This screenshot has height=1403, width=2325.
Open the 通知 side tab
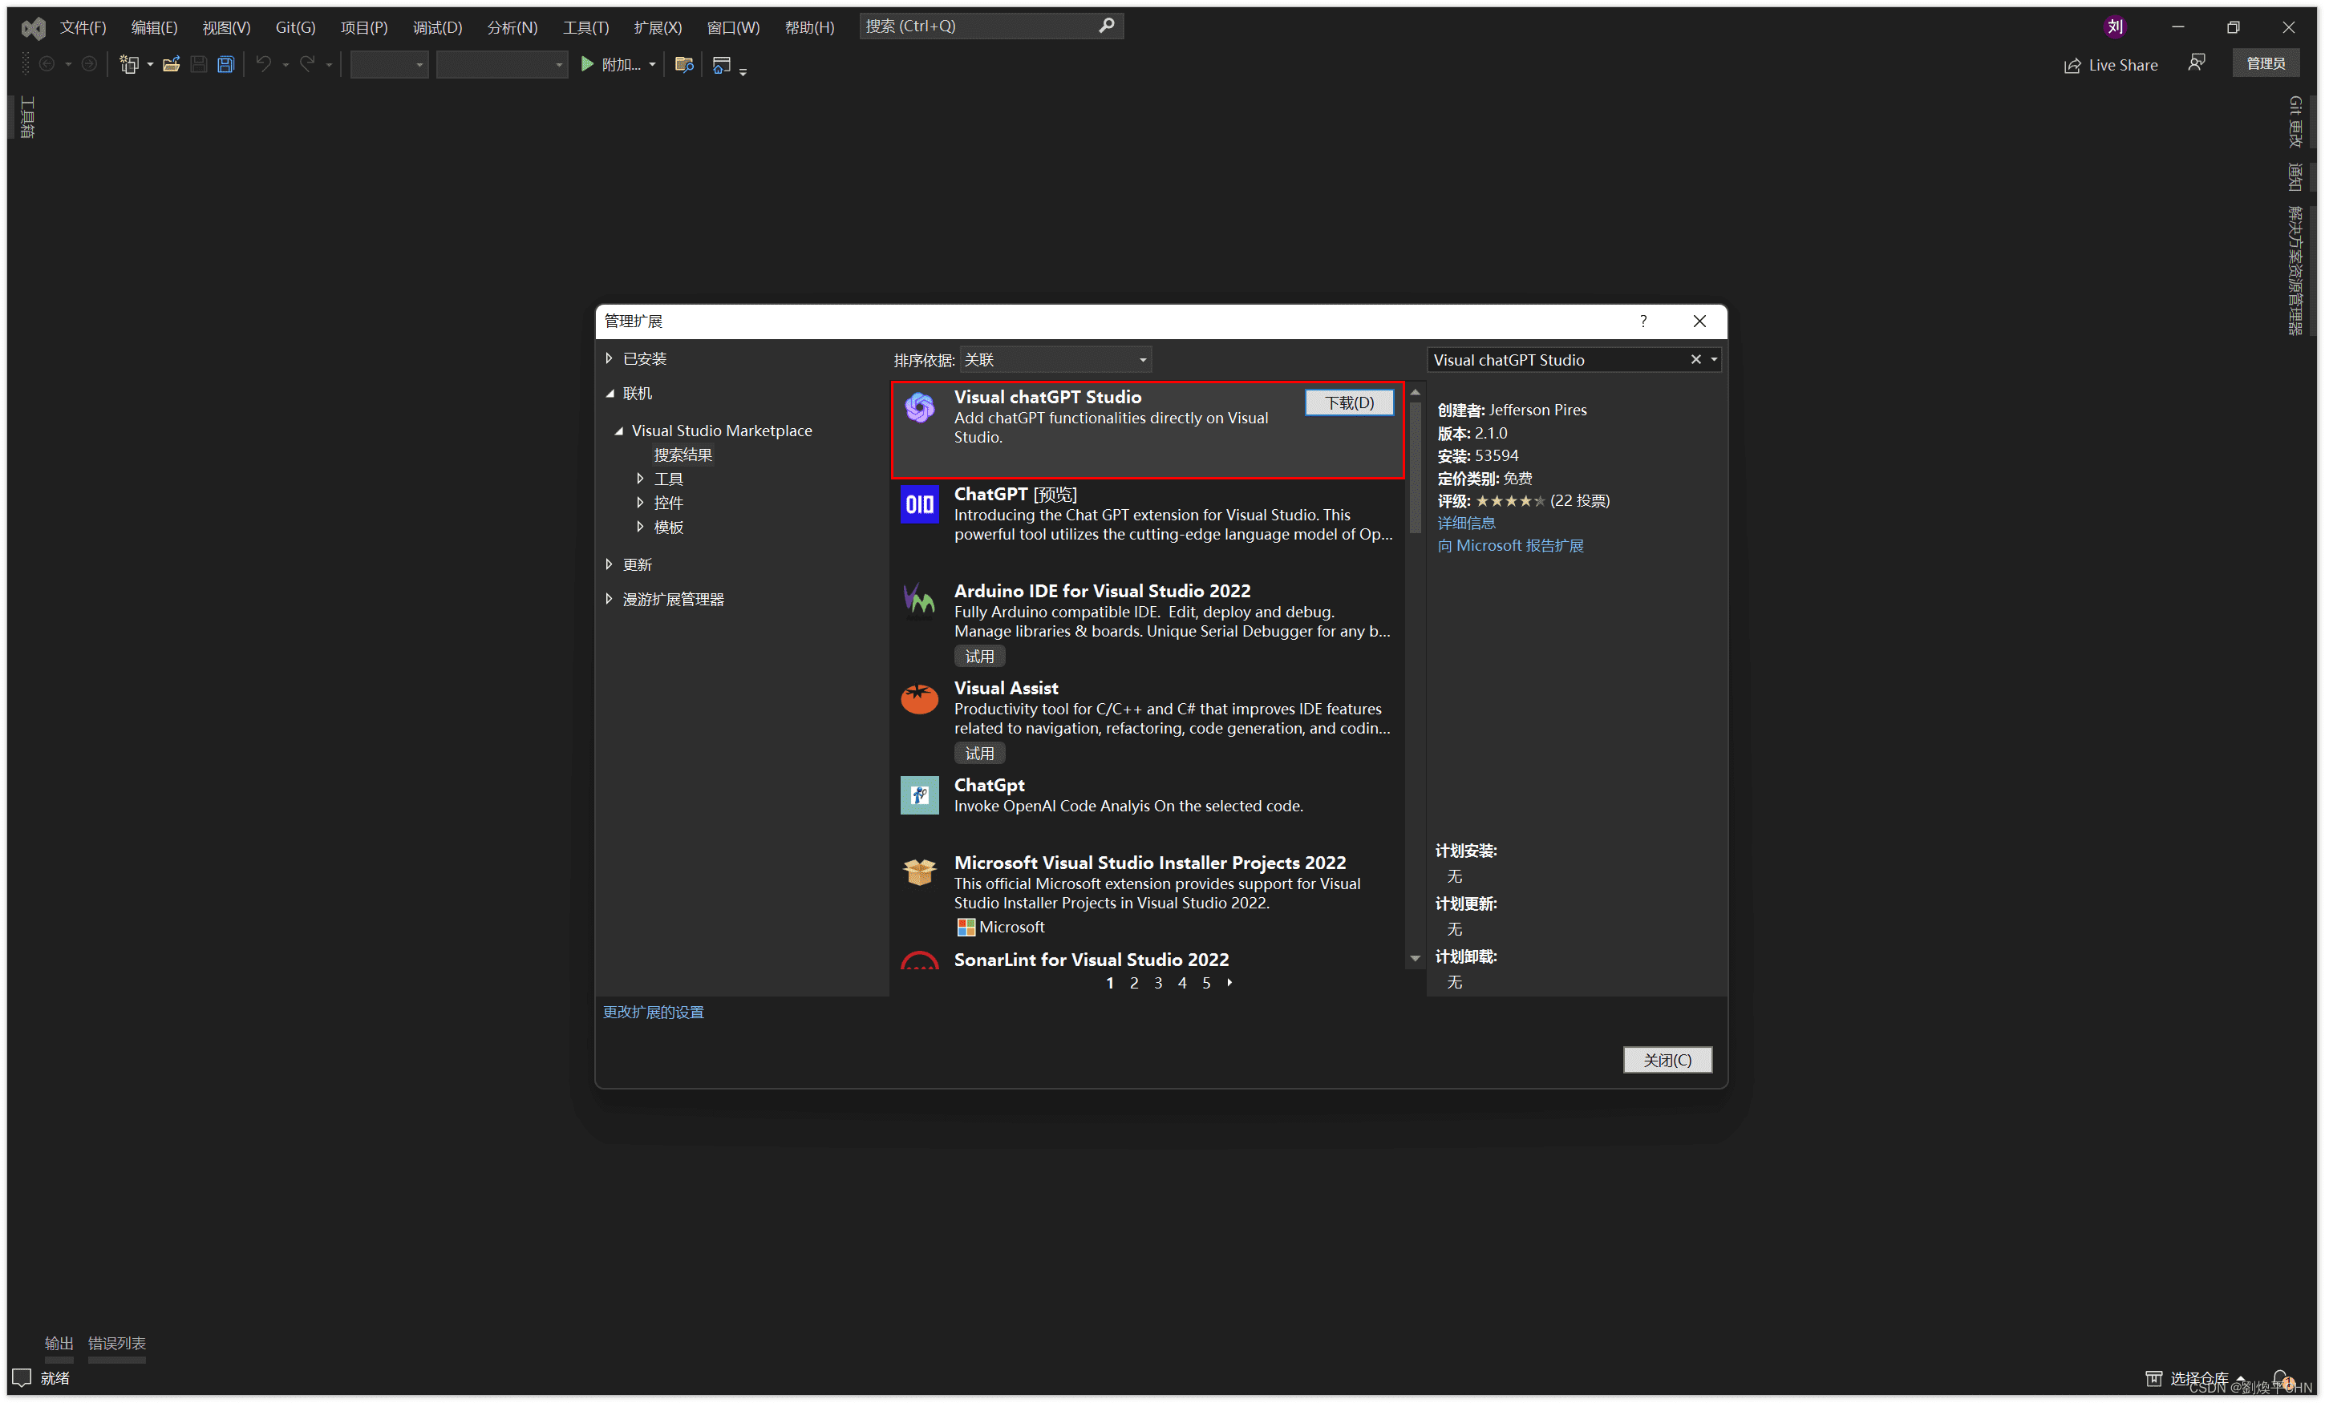(2296, 176)
